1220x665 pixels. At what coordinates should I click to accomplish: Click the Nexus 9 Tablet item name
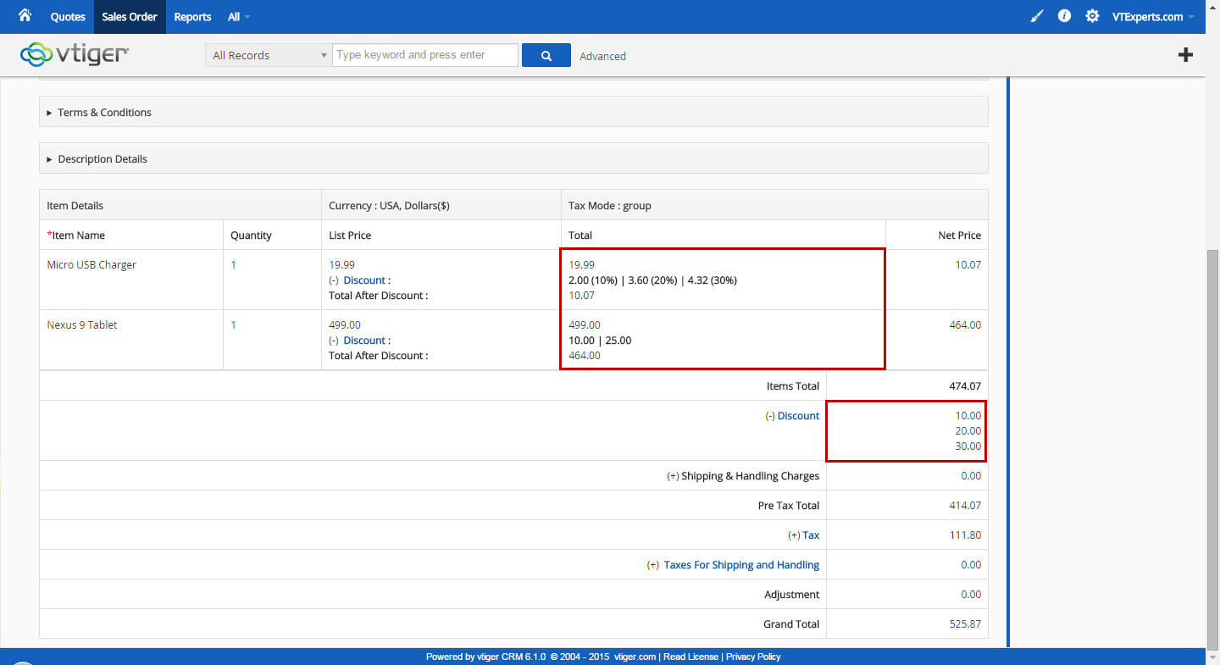pyautogui.click(x=82, y=325)
